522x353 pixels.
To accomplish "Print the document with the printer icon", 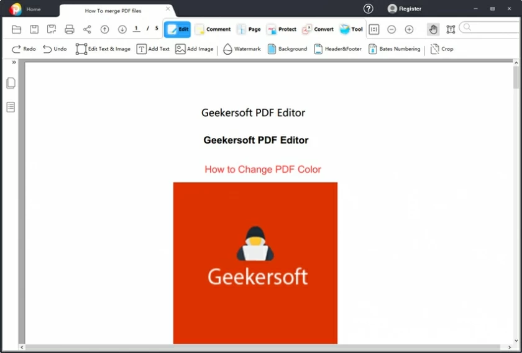I will 69,29.
